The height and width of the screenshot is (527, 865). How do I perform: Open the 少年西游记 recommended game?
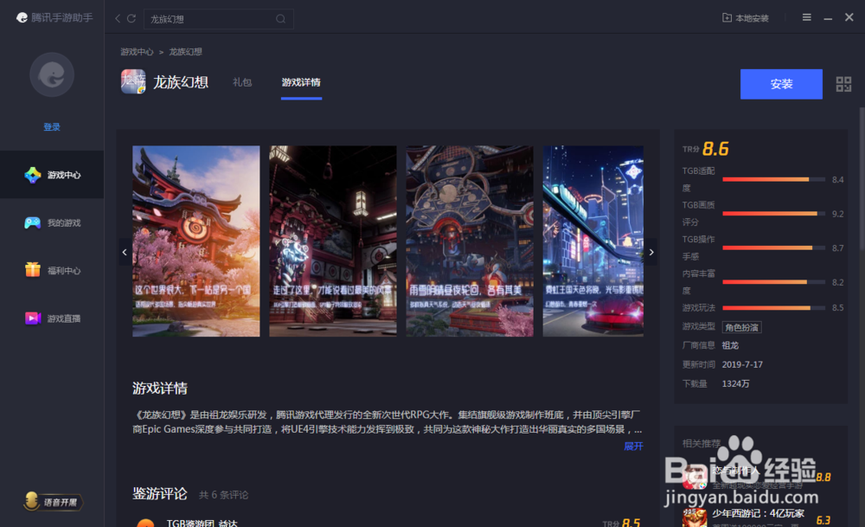[758, 513]
